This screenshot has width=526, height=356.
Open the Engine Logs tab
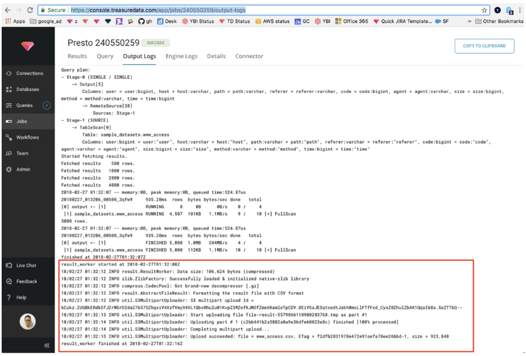click(x=181, y=56)
